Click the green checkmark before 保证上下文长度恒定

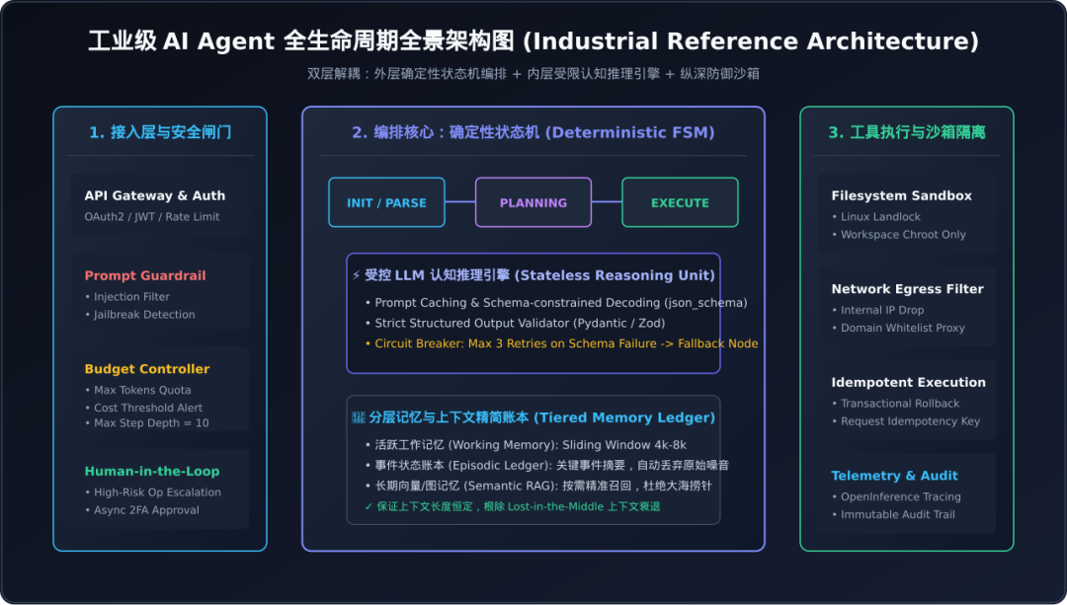pyautogui.click(x=369, y=506)
